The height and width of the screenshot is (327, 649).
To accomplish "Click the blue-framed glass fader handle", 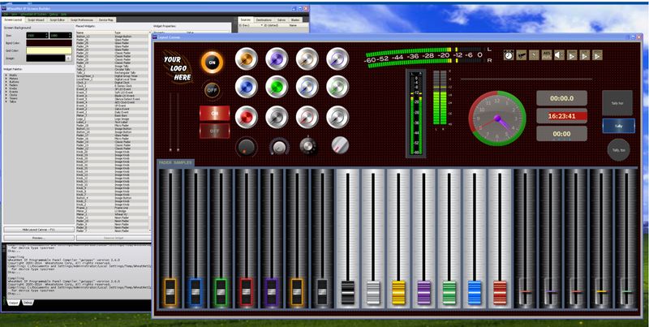I will (196, 292).
